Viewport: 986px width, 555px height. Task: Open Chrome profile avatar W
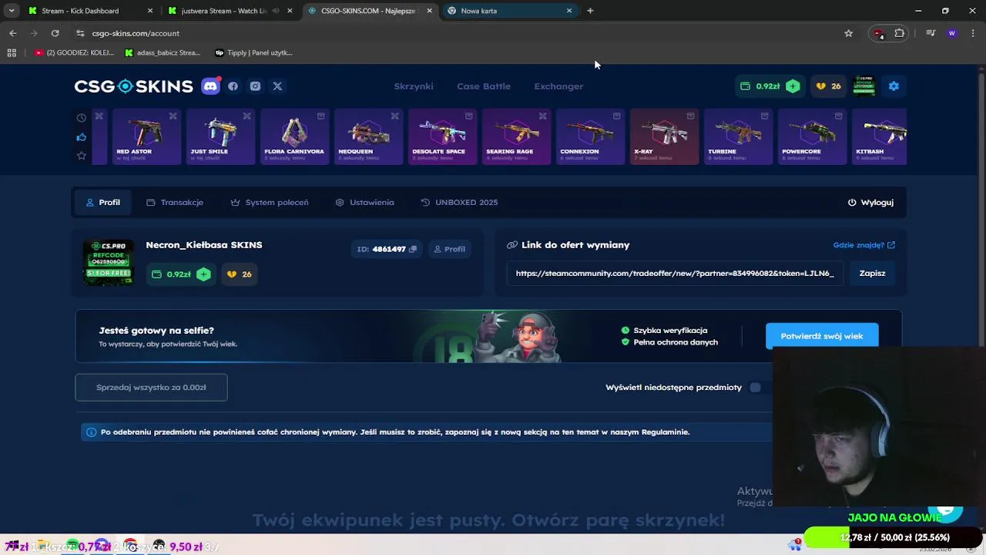pyautogui.click(x=952, y=33)
